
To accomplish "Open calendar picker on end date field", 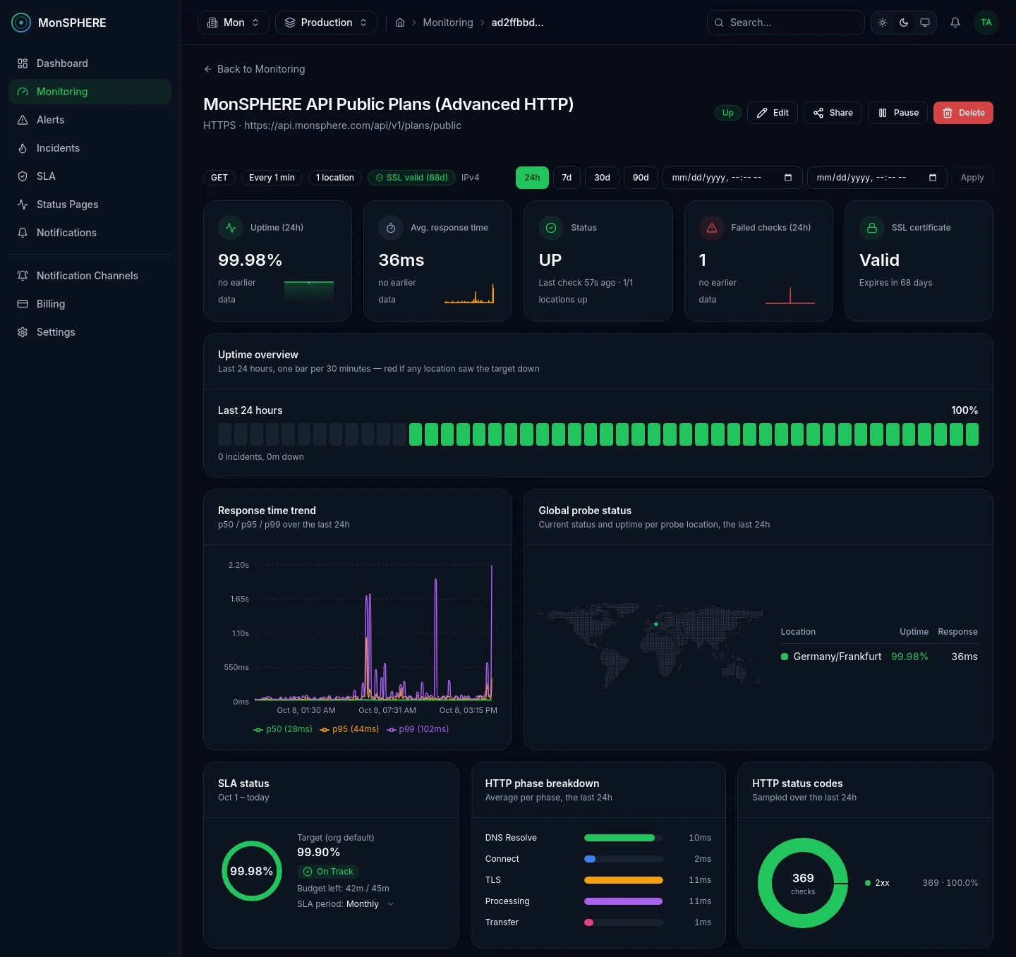I will point(933,178).
